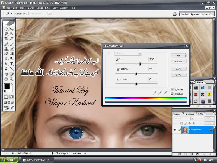This screenshot has height=163, width=217.
Task: Select the Crop tool in the toolbox
Action: click(6, 39)
